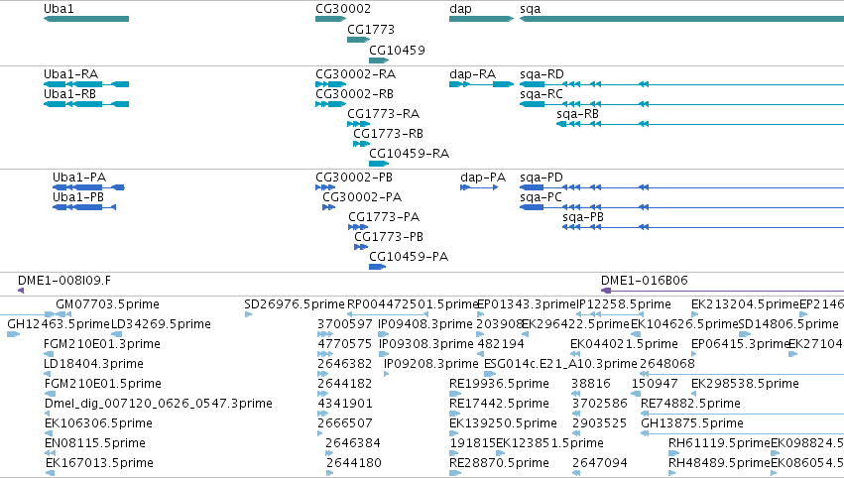
Task: Click the Uba1 gene arrow glyph
Action: pos(86,19)
